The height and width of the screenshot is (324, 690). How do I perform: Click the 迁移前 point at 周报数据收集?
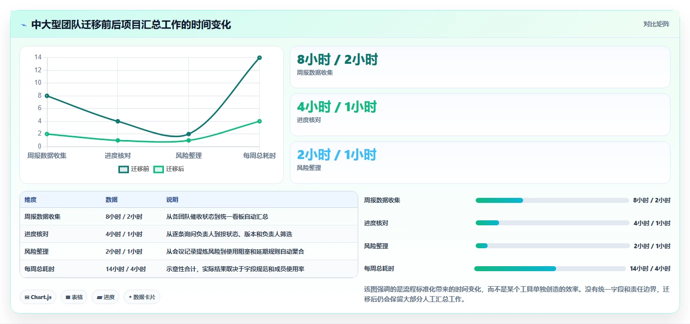point(47,96)
